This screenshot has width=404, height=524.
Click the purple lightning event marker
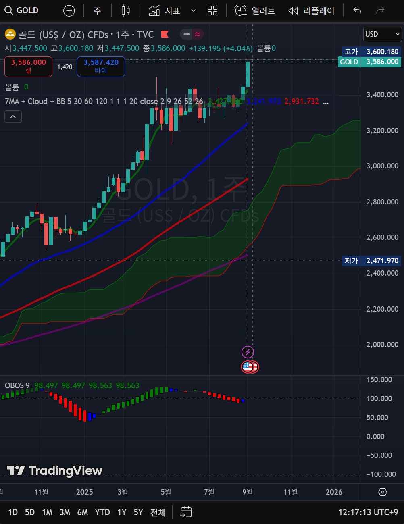pos(248,352)
